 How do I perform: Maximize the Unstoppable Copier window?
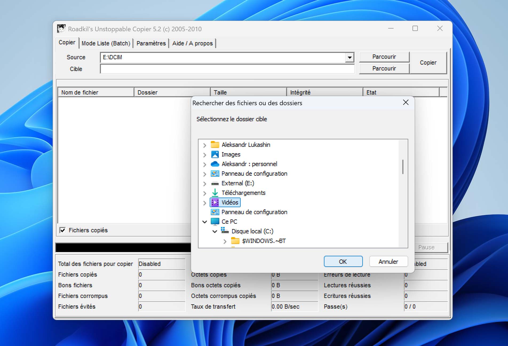pyautogui.click(x=415, y=28)
